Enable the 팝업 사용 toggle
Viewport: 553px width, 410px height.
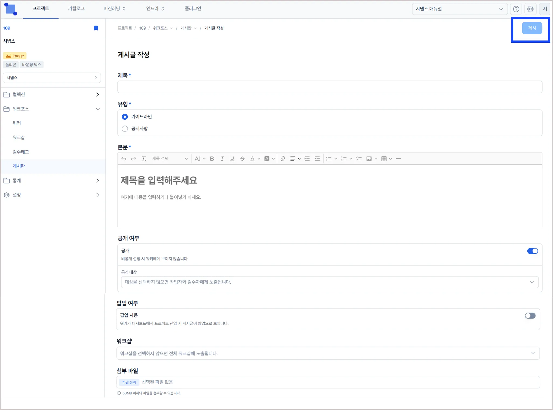pyautogui.click(x=530, y=316)
